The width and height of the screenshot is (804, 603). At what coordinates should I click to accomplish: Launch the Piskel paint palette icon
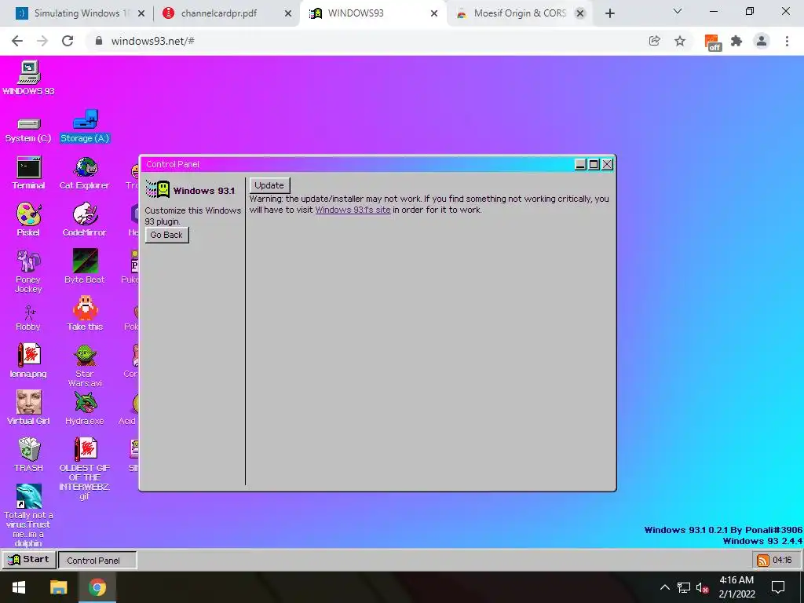pos(28,220)
